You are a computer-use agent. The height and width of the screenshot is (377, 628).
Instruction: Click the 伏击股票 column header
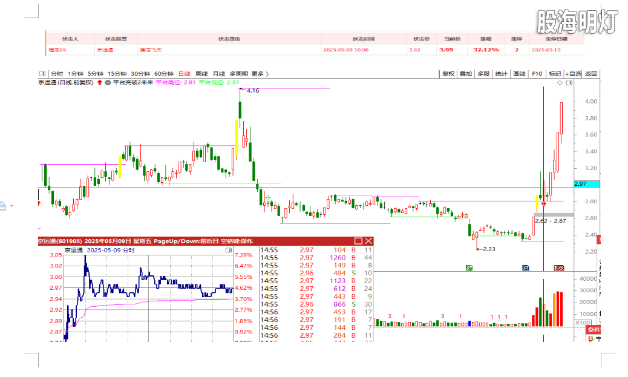[x=116, y=39]
